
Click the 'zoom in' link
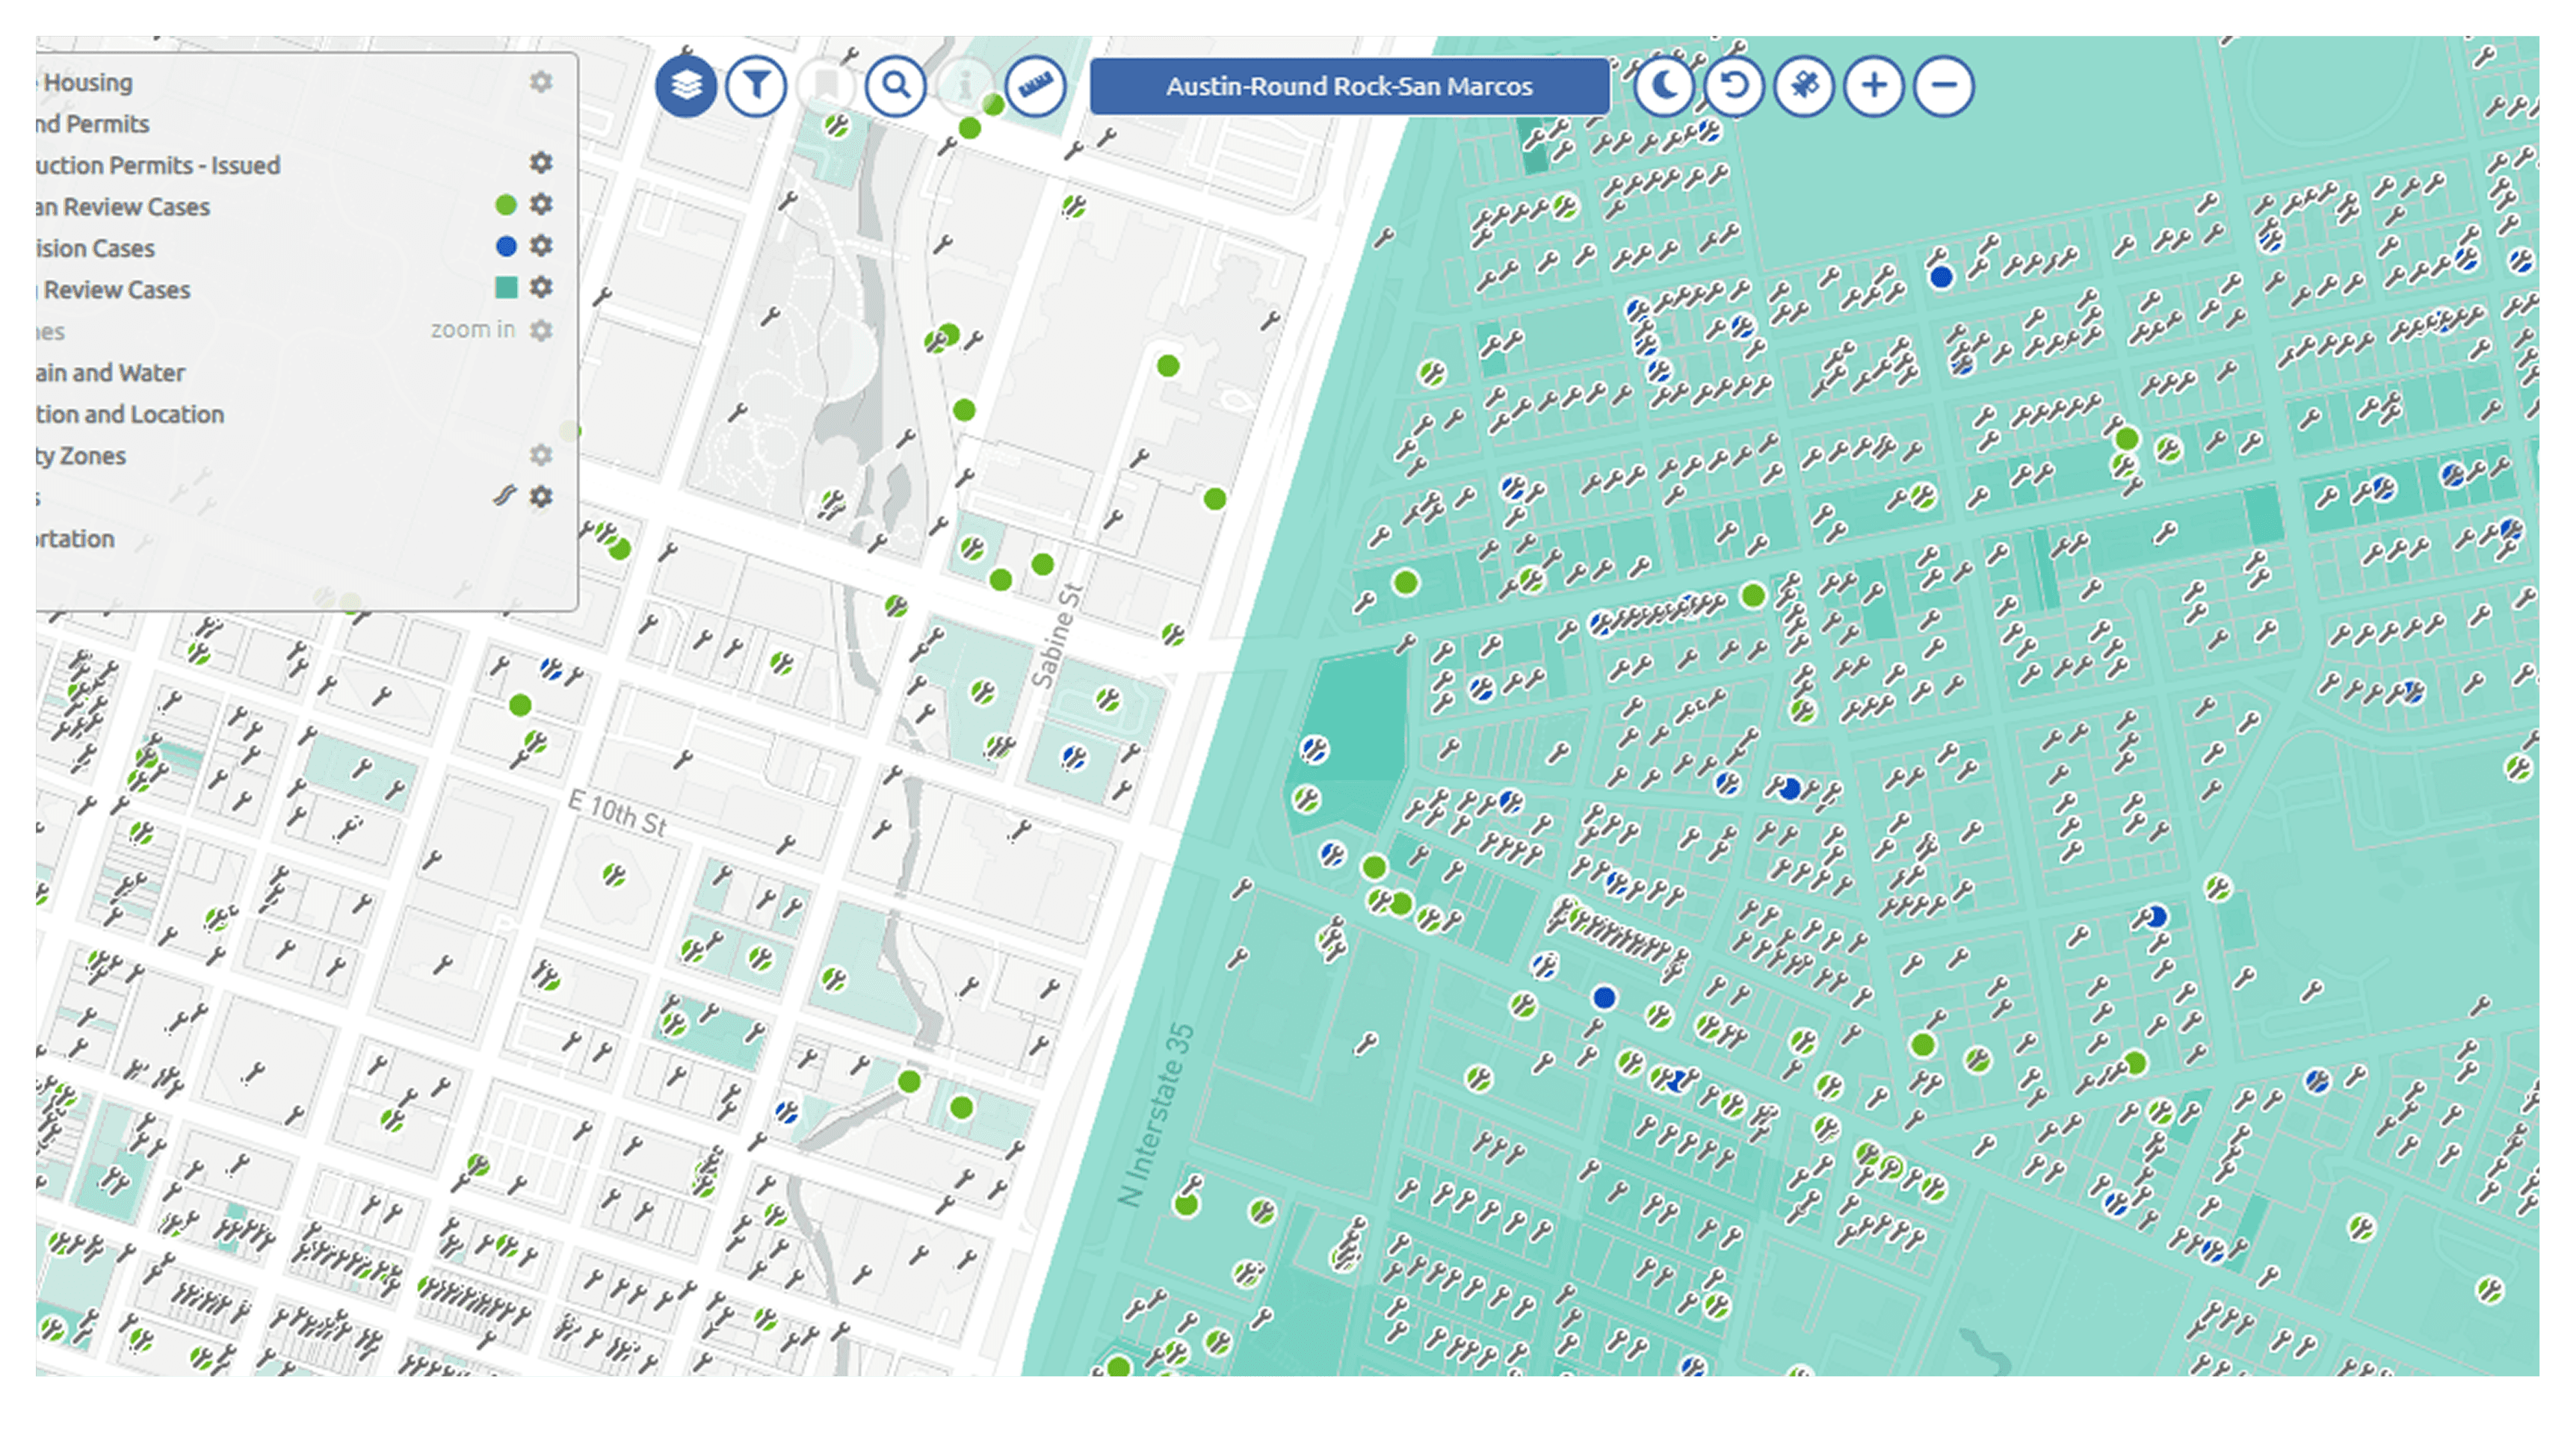tap(472, 330)
